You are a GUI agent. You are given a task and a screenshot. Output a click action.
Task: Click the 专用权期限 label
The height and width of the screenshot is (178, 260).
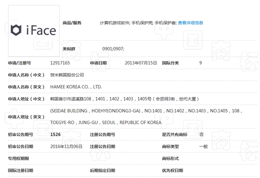[19, 158]
